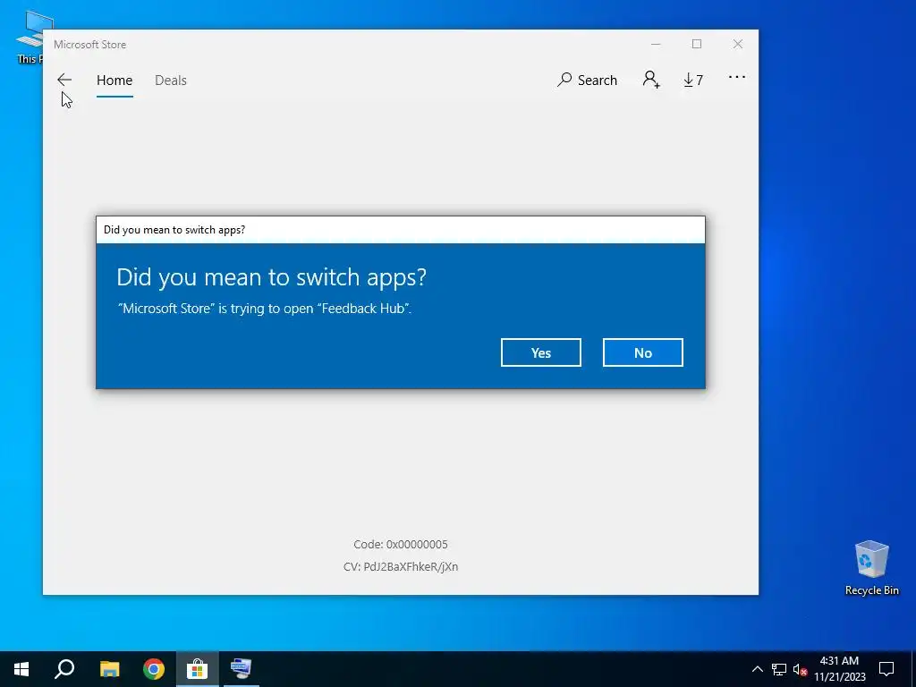
Task: Maximize the Microsoft Store window
Action: click(696, 45)
